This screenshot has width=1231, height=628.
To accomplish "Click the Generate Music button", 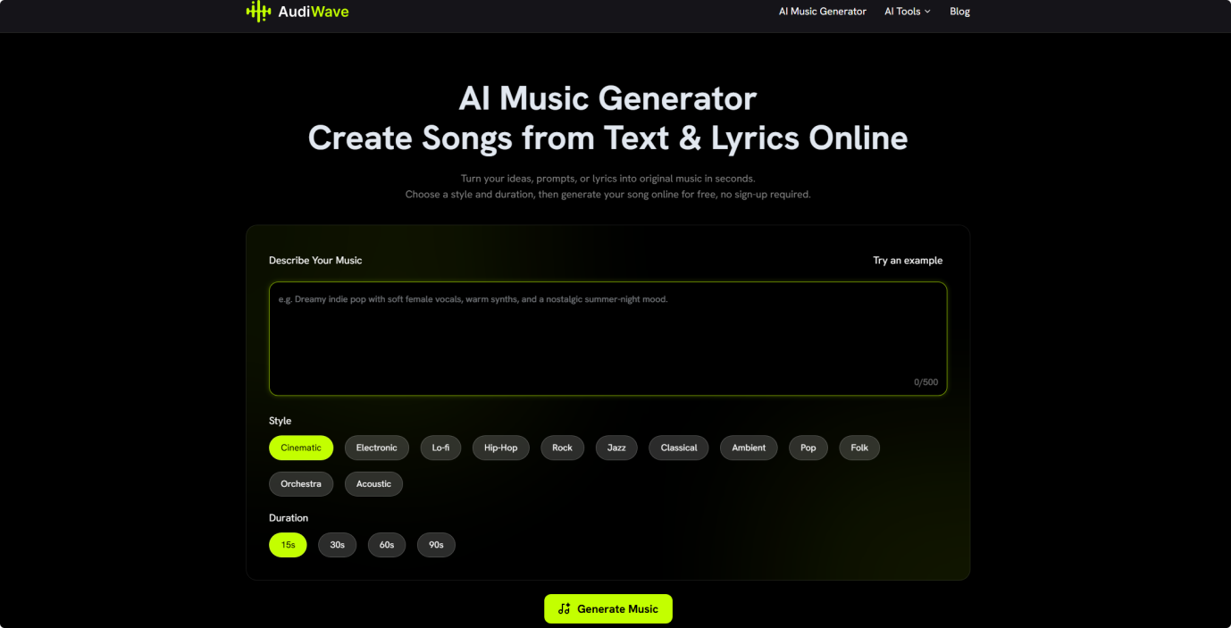I will point(608,609).
